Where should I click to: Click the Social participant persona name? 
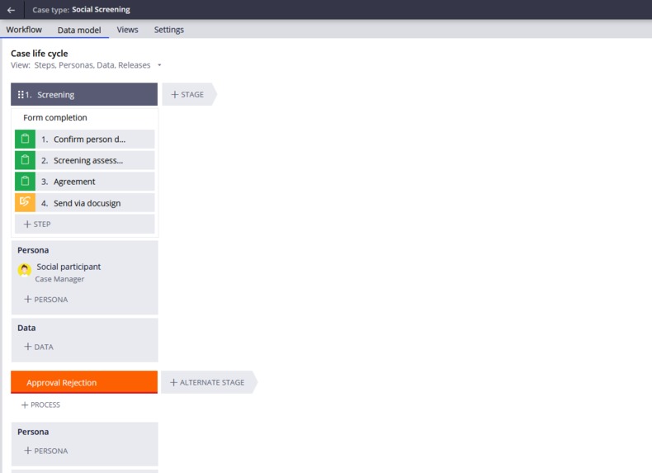tap(69, 267)
